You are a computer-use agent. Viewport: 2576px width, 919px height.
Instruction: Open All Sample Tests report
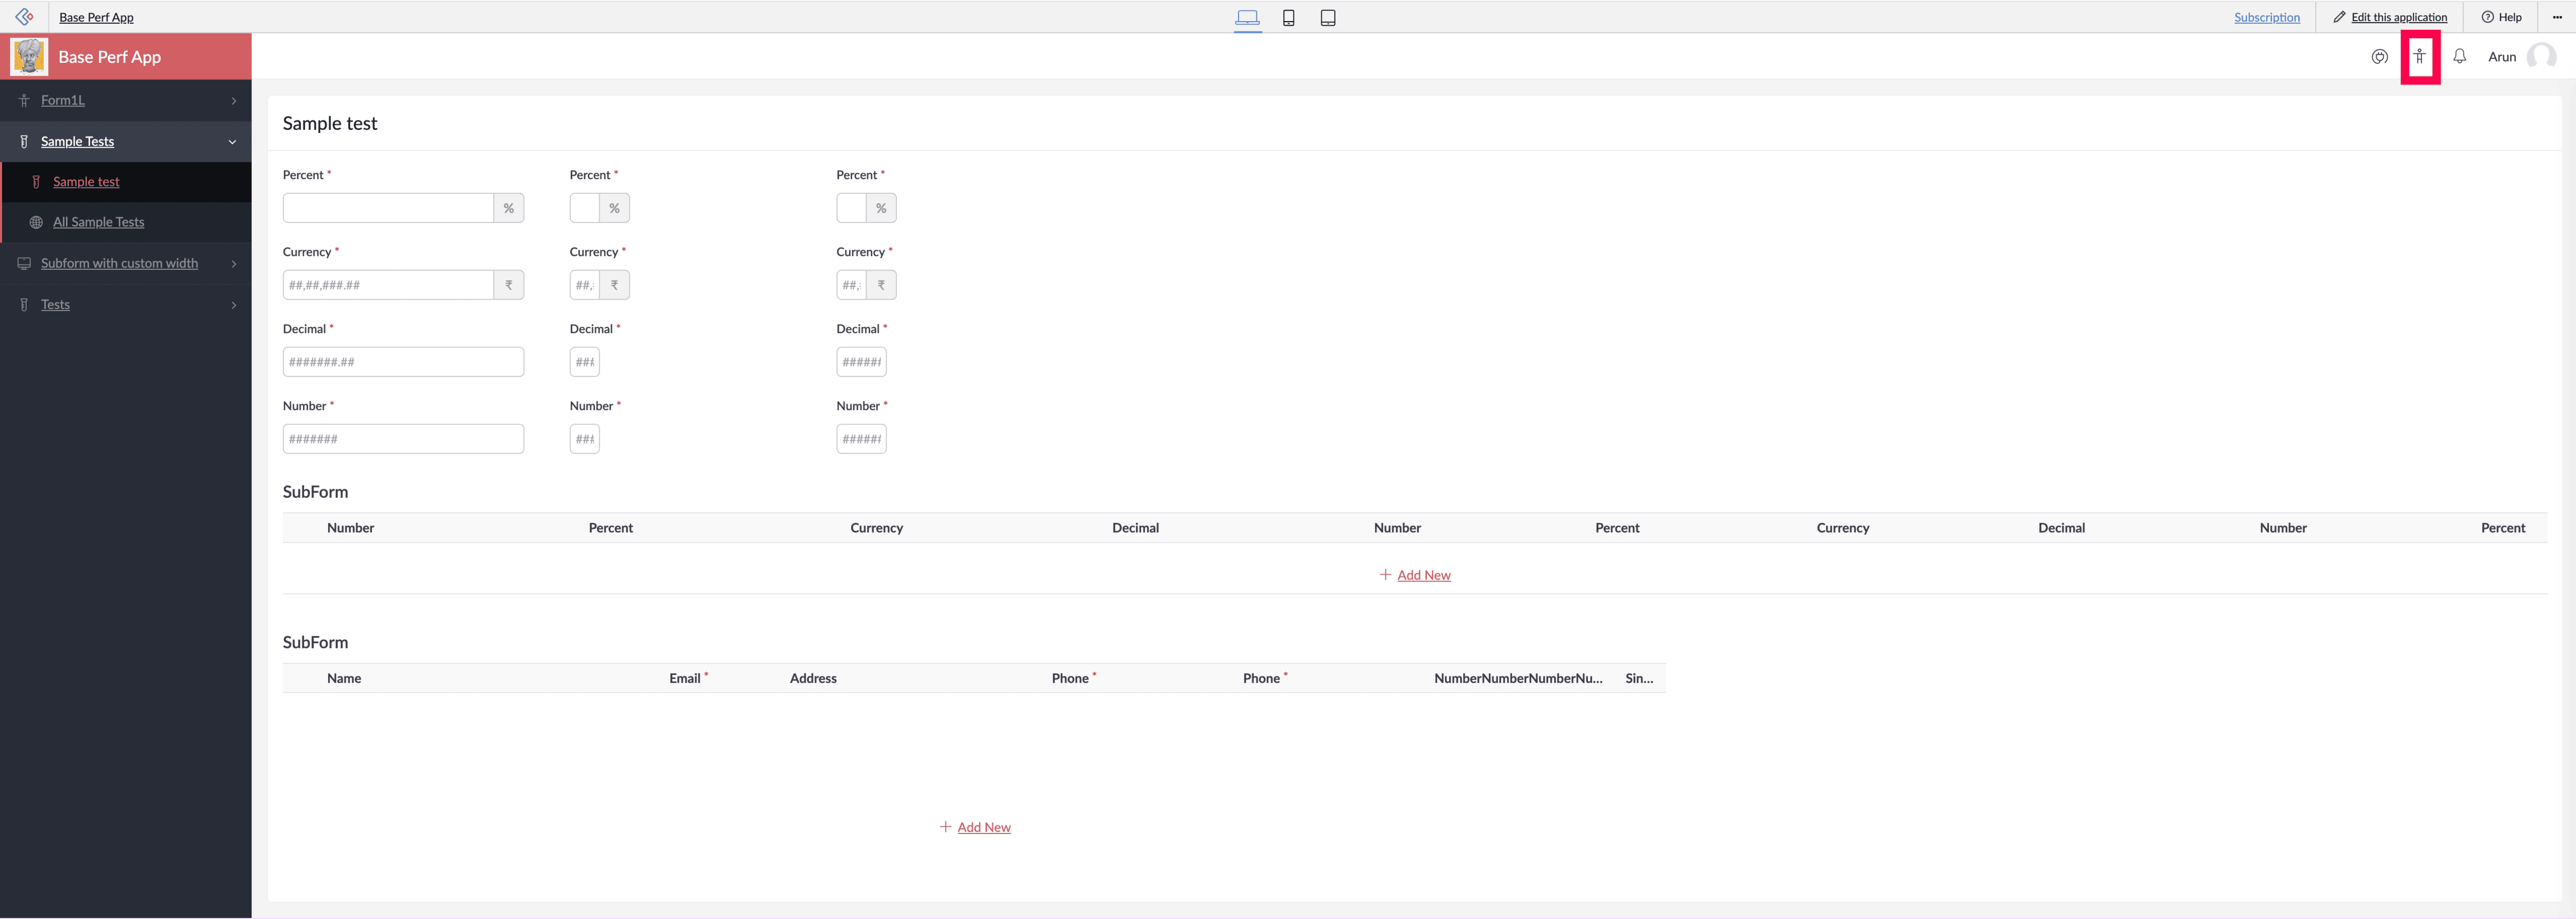pos(98,222)
